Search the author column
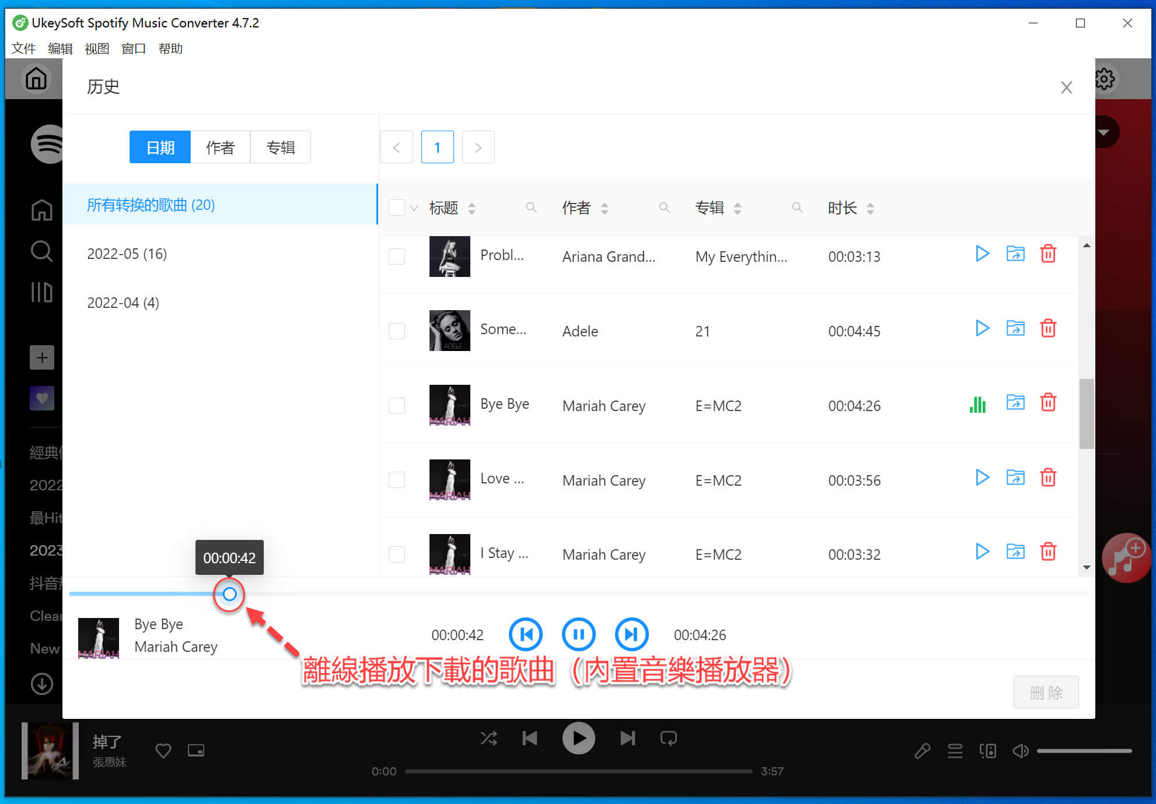 tap(664, 208)
